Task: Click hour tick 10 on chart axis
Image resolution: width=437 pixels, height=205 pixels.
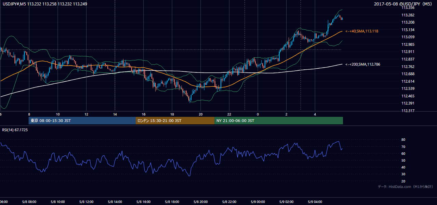Action: 58,114
